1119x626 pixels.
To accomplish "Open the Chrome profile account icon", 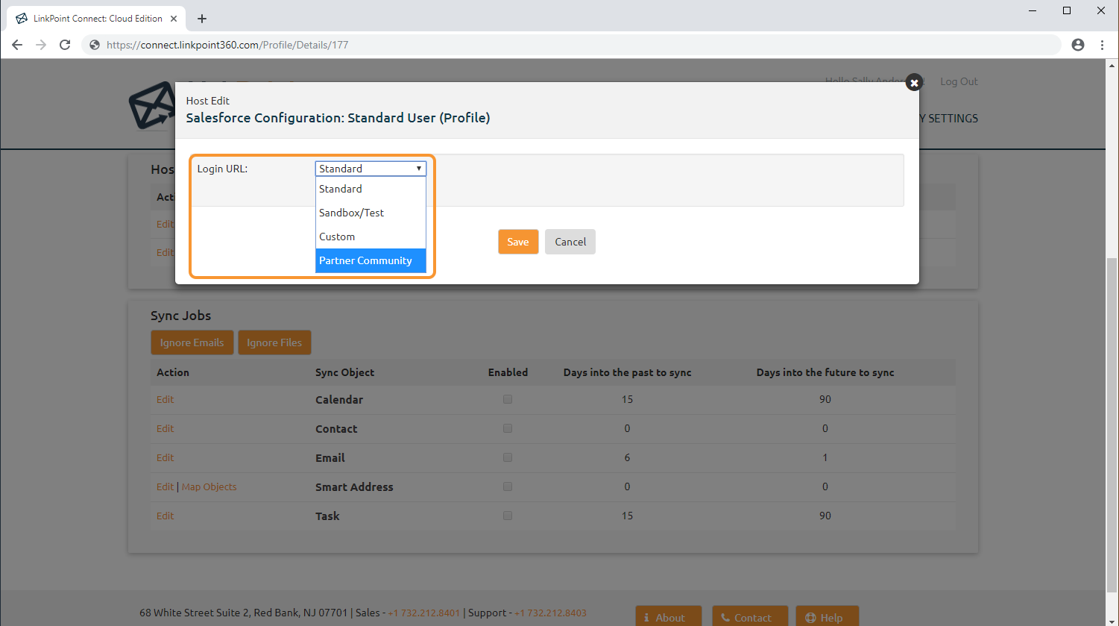I will tap(1078, 45).
